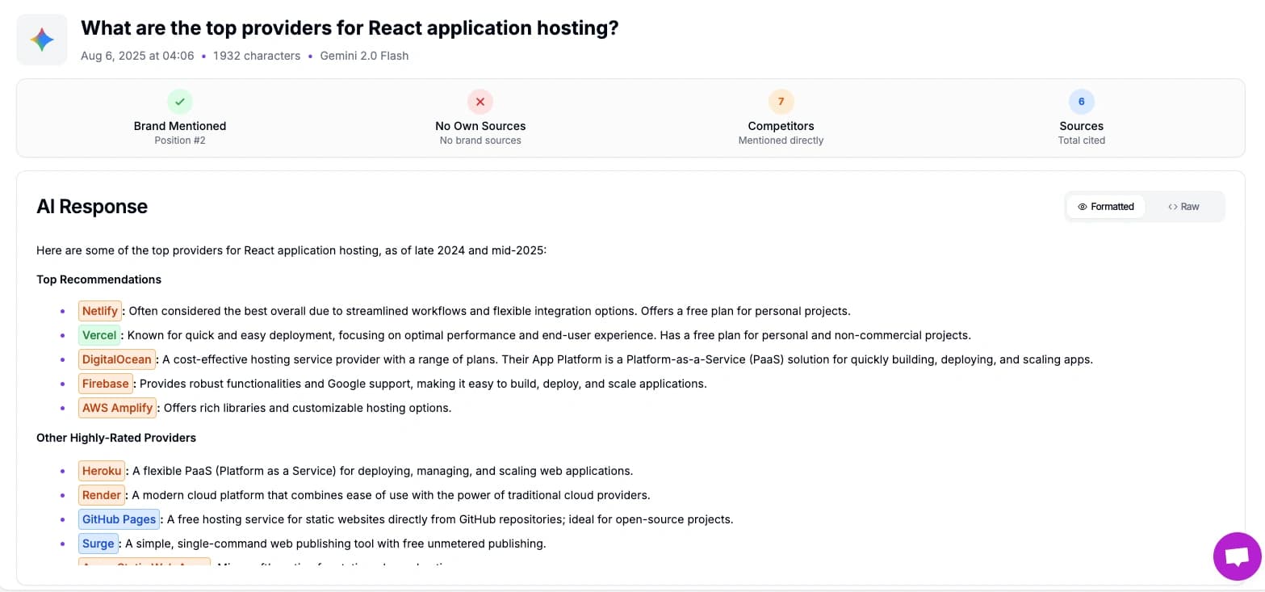Click the No Own Sources stat label
The height and width of the screenshot is (592, 1265).
coord(480,126)
